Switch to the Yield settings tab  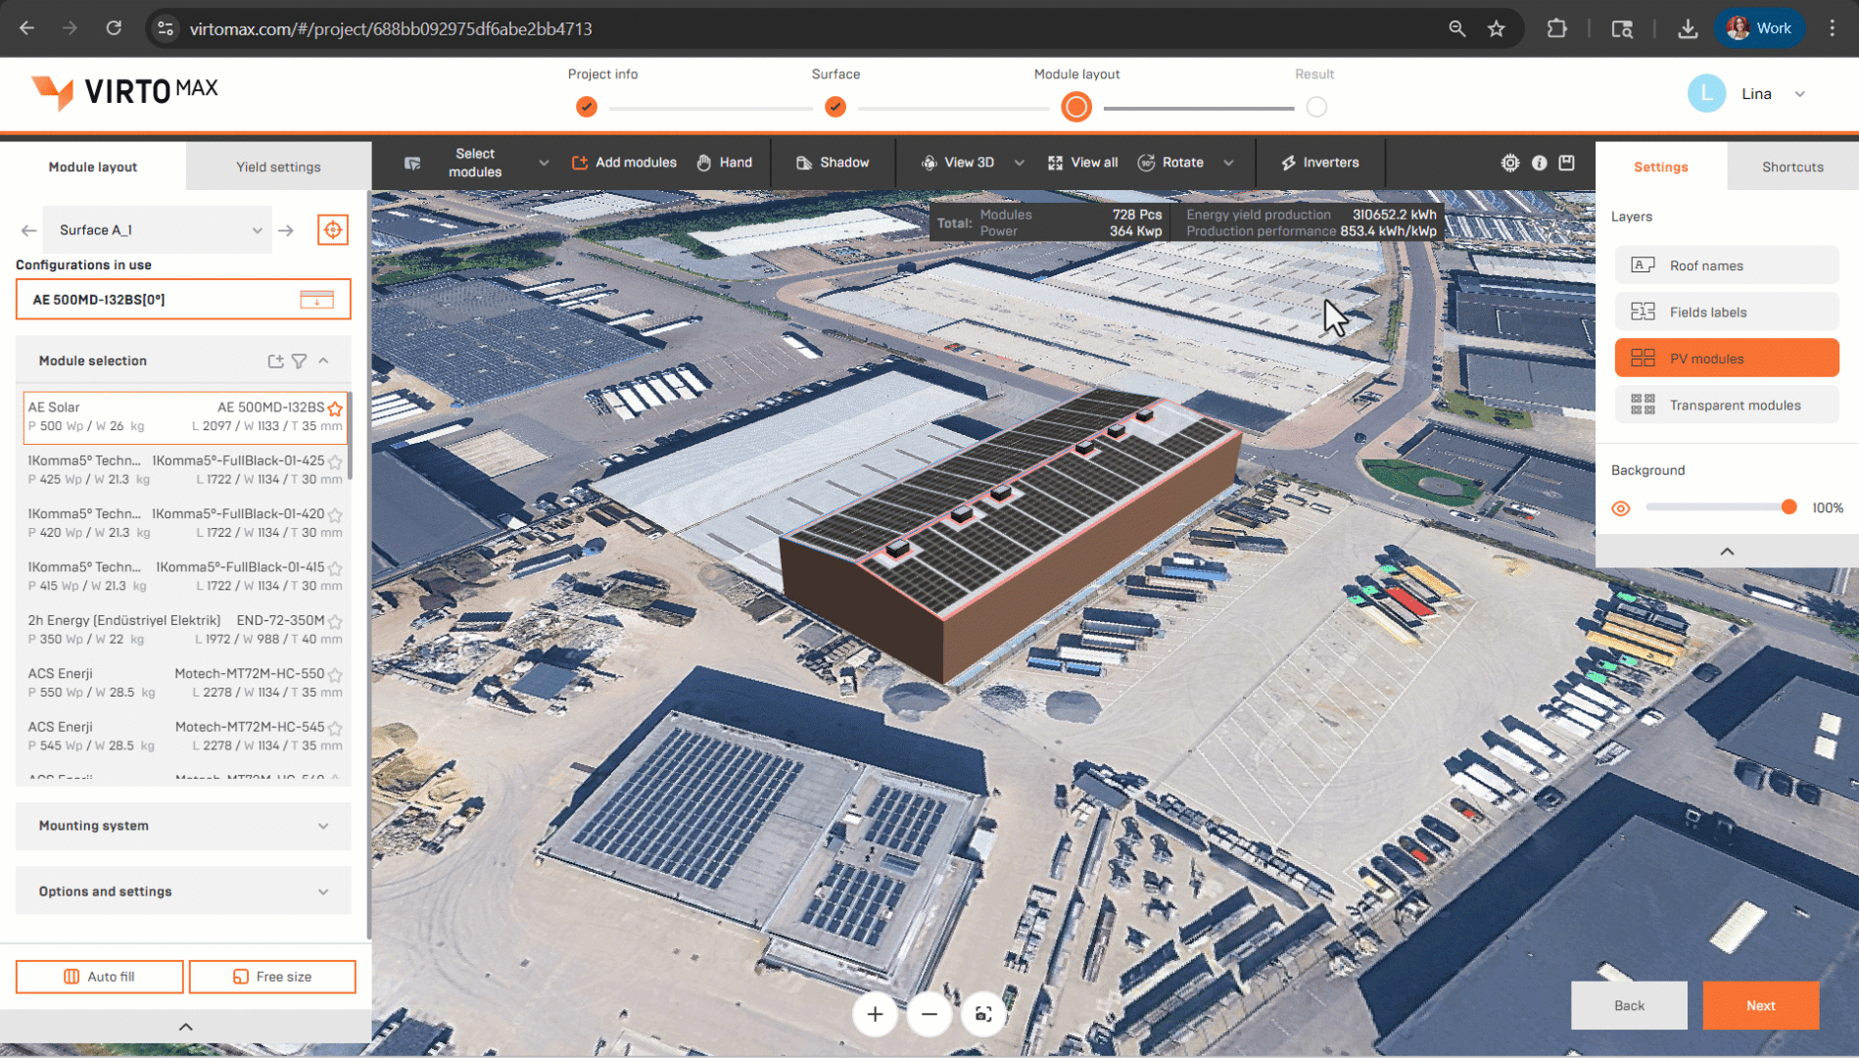tap(278, 167)
